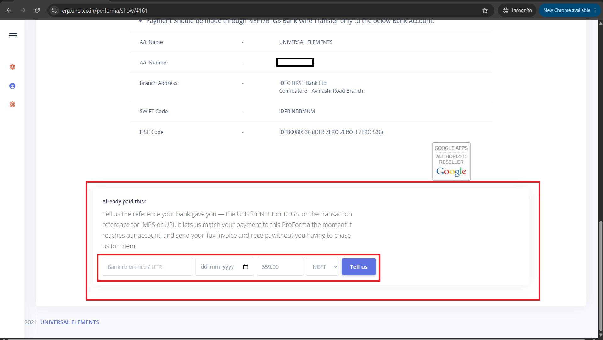The height and width of the screenshot is (340, 603).
Task: Open the calendar picker icon in date field
Action: [246, 267]
